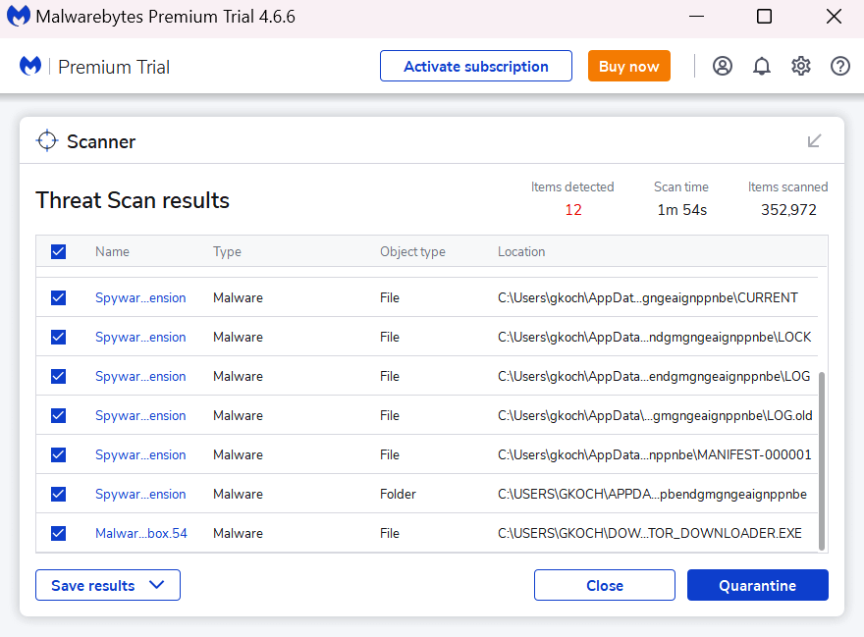This screenshot has height=637, width=864.
Task: Minimize the Malwarebytes window
Action: pyautogui.click(x=696, y=17)
